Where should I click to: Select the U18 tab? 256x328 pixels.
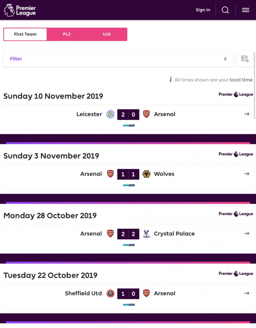tap(107, 34)
